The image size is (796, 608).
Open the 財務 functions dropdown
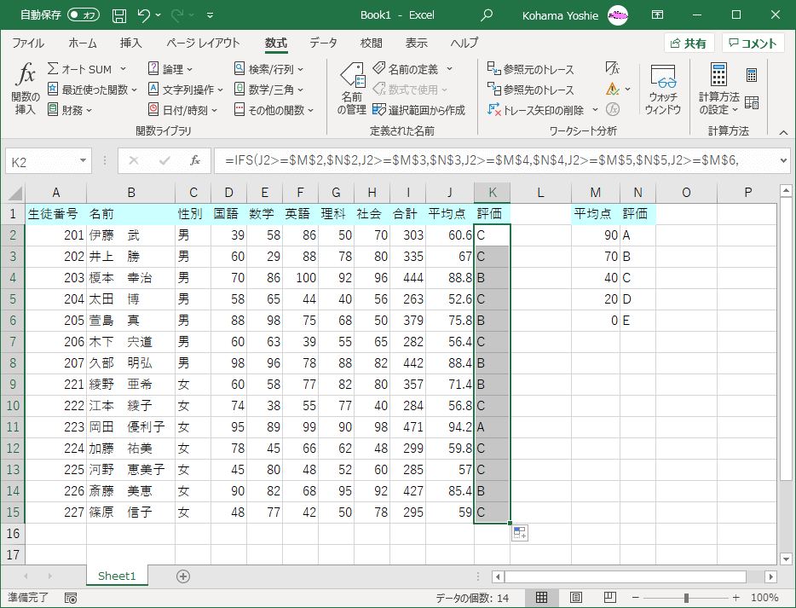pos(70,110)
